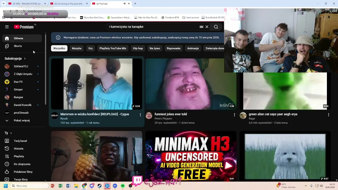The width and height of the screenshot is (338, 190).
Task: Open the Shorts section in sidebar
Action: pos(22,46)
